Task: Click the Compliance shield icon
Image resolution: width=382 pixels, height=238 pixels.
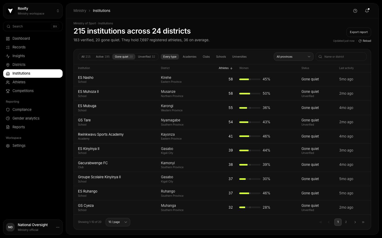Action: 8,110
